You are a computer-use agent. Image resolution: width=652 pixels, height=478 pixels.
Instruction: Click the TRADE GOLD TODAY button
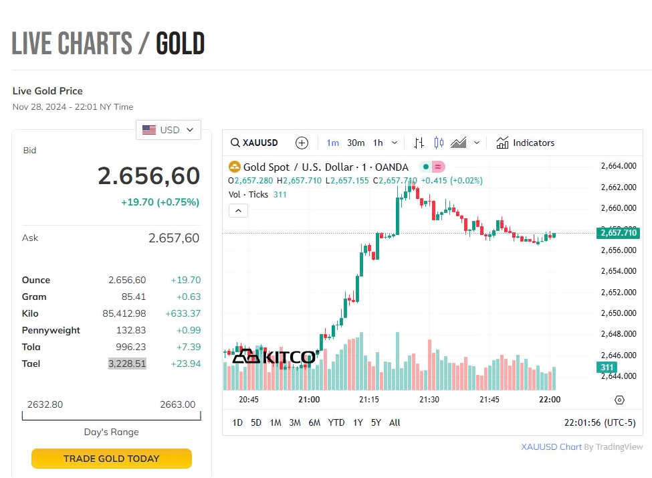(x=112, y=459)
